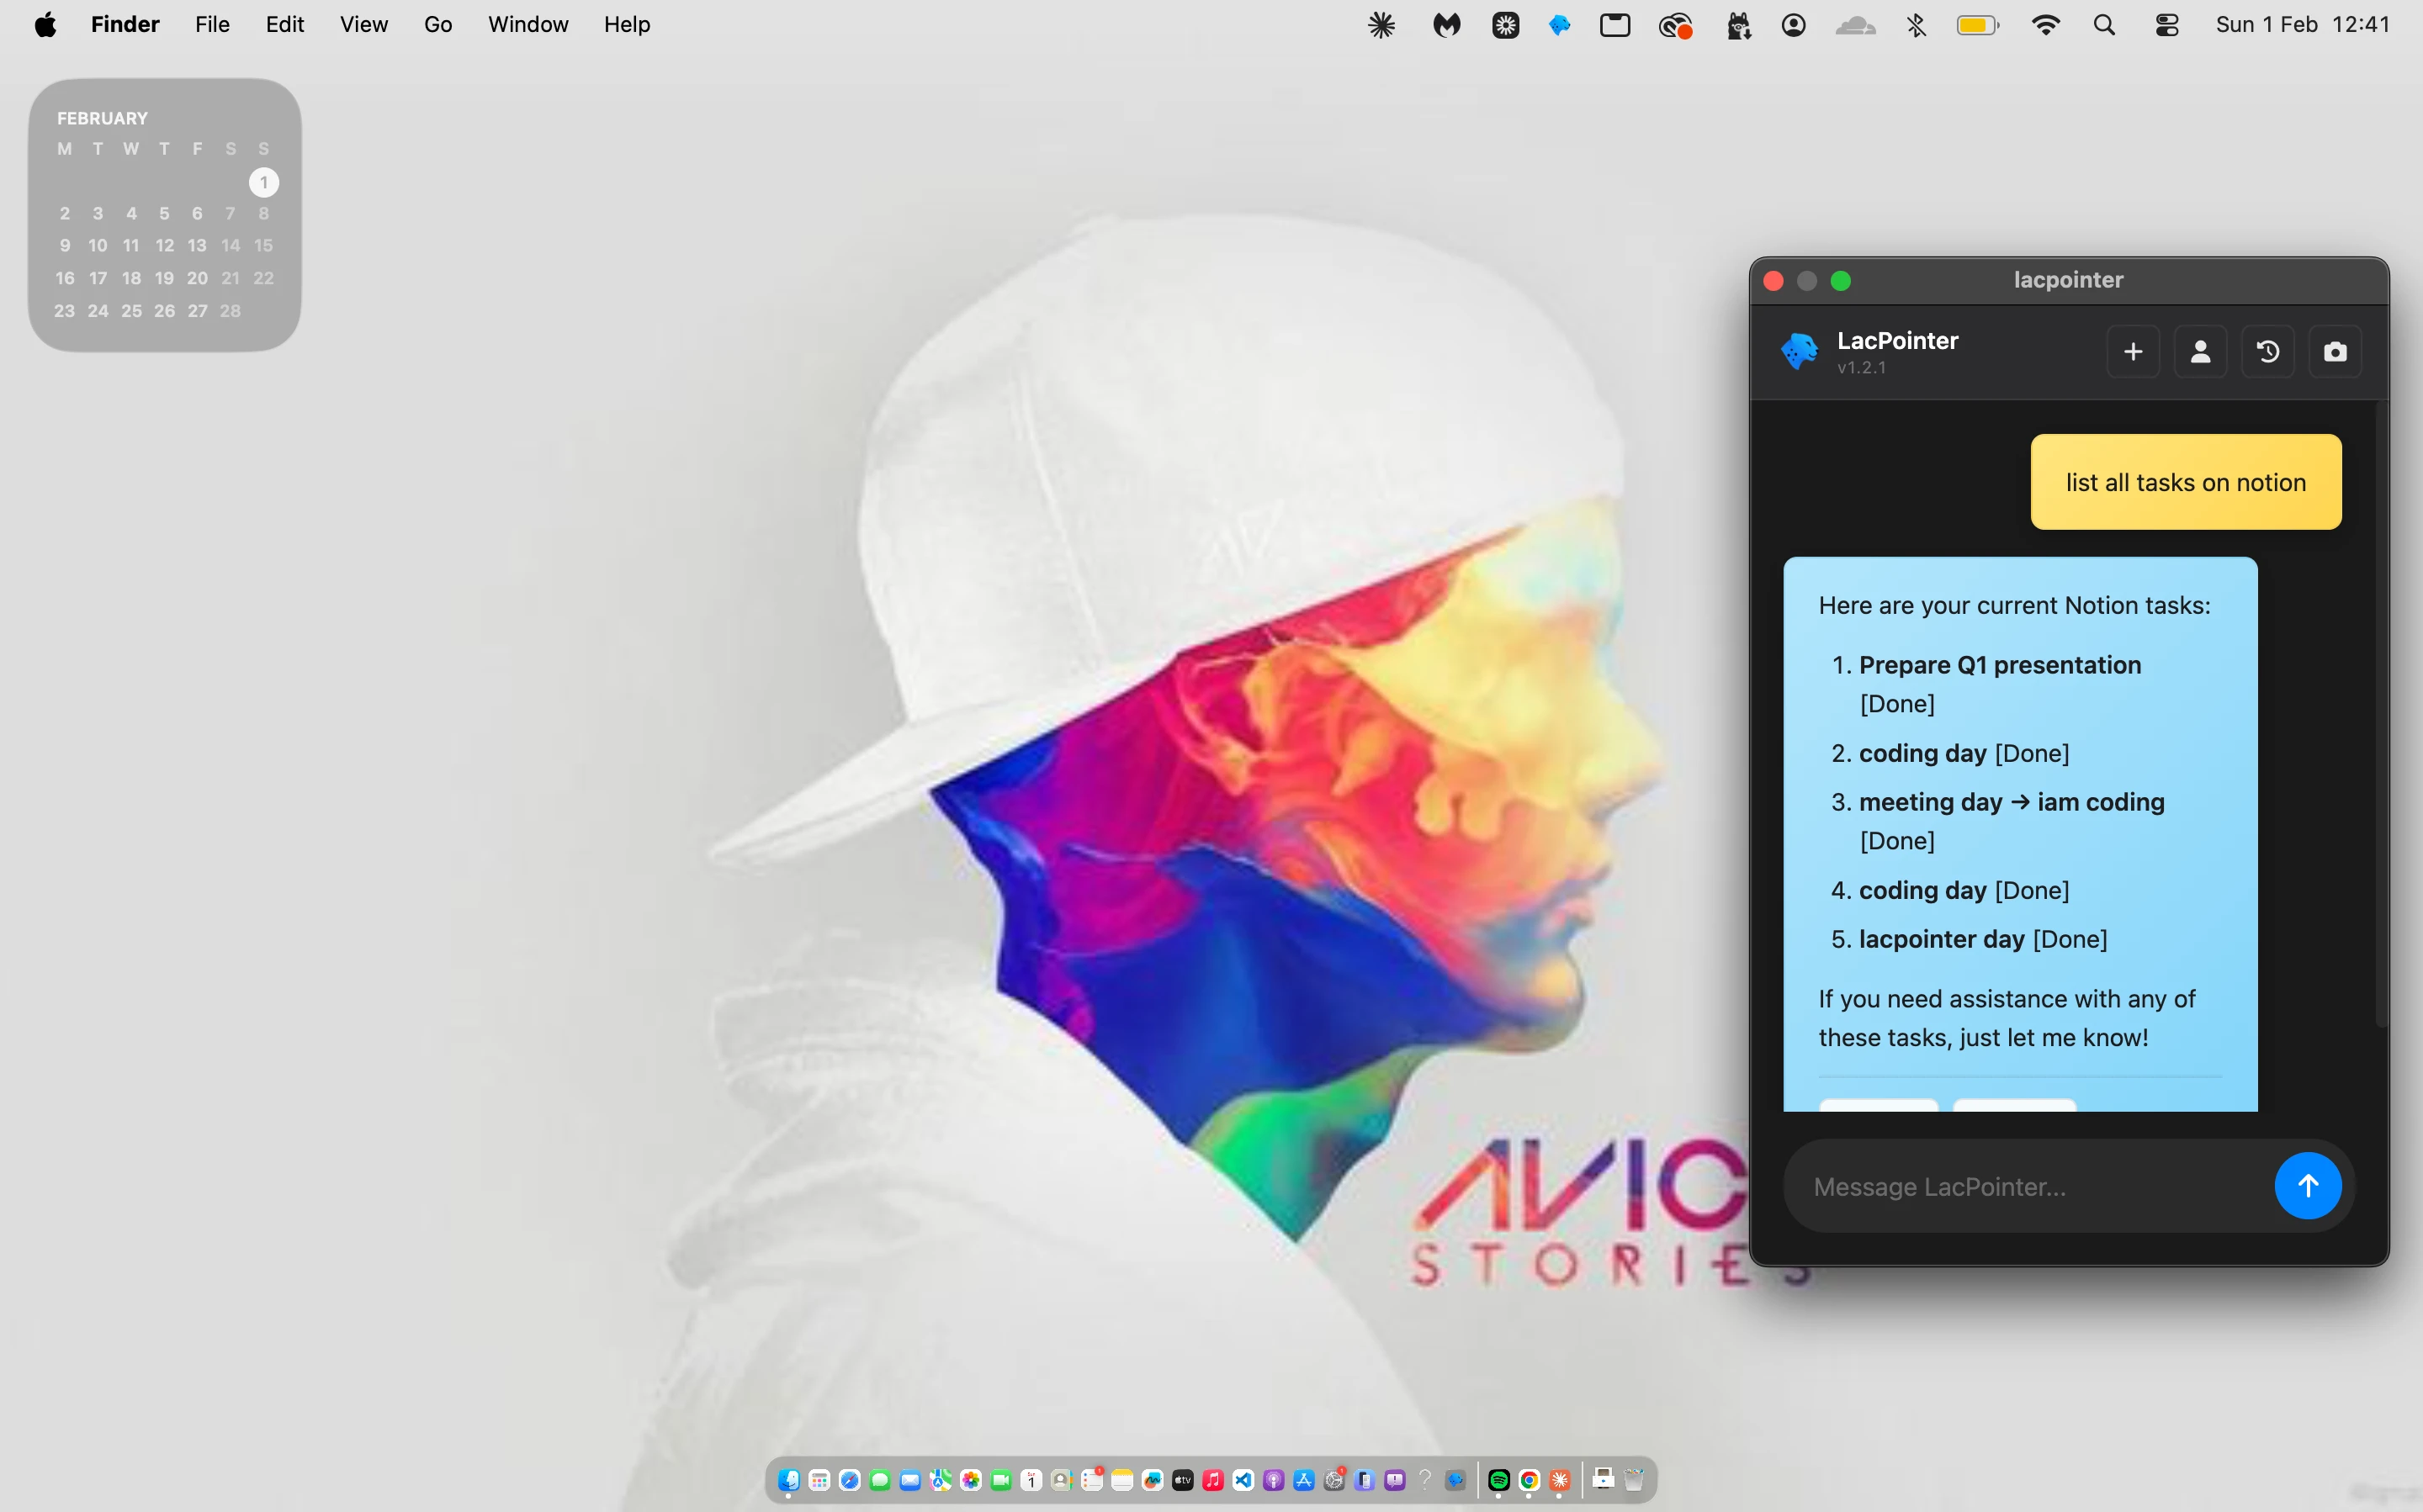2423x1512 pixels.
Task: Open the battery status menu
Action: click(x=1977, y=25)
